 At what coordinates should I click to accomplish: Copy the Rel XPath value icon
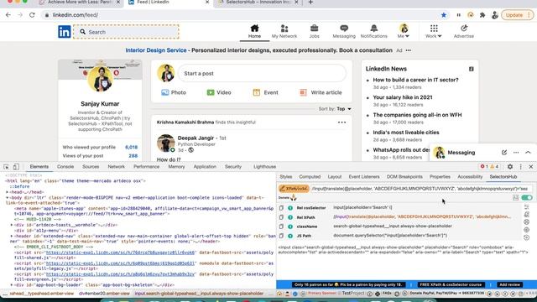tap(281, 217)
